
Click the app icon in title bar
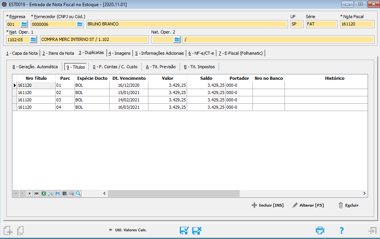pyautogui.click(x=4, y=4)
